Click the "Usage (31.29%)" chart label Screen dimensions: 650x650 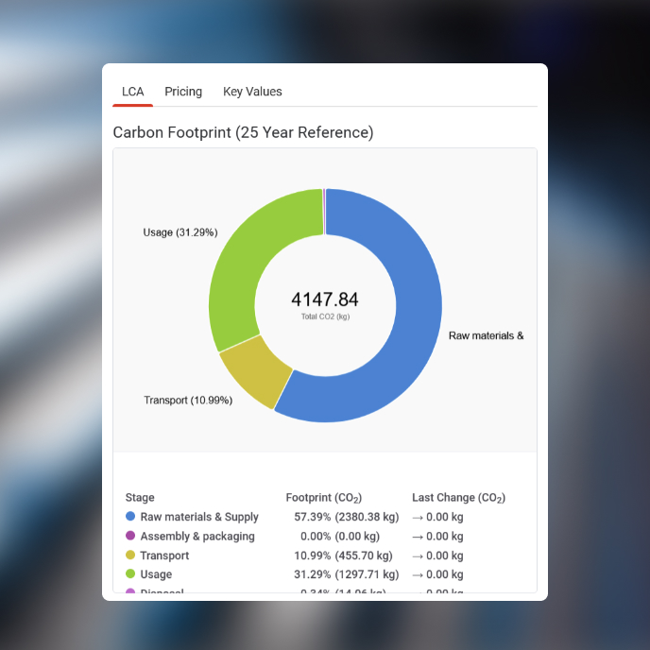tap(180, 232)
